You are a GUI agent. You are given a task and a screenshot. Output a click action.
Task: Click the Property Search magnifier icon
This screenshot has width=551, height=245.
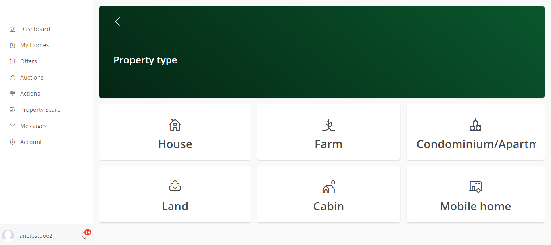pos(13,110)
